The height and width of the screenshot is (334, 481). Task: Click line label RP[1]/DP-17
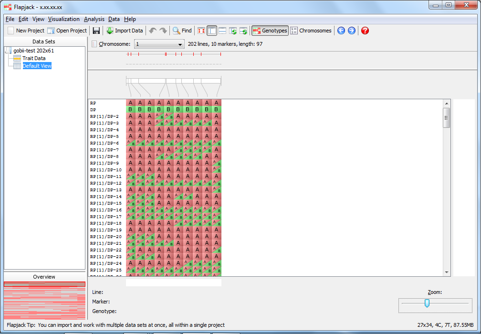coord(106,217)
